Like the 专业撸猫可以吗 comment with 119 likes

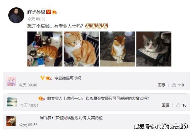(x=174, y=85)
